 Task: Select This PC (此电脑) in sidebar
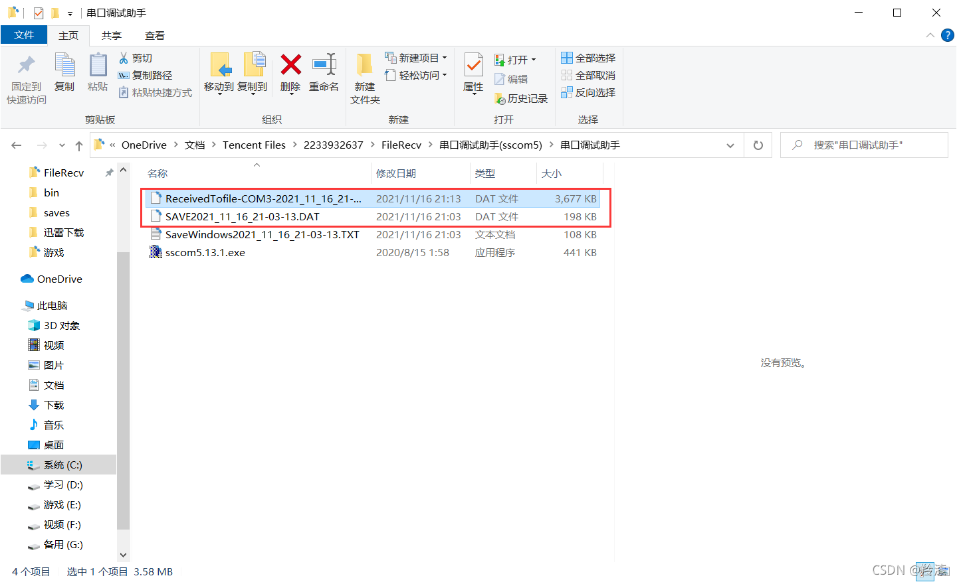tap(45, 305)
